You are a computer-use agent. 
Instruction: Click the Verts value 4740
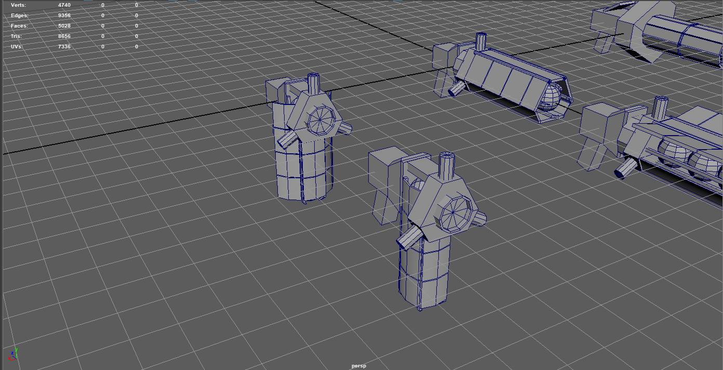(64, 5)
